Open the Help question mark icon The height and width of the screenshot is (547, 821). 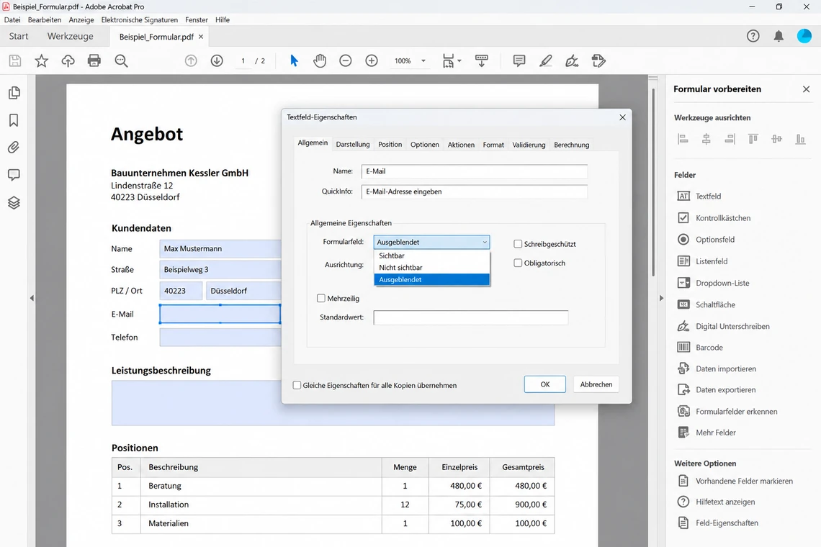click(x=753, y=36)
